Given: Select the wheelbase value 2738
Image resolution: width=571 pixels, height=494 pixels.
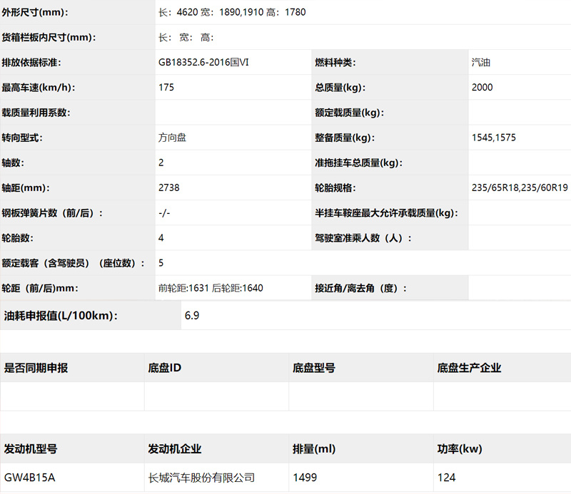Looking at the screenshot, I should click(x=168, y=187).
